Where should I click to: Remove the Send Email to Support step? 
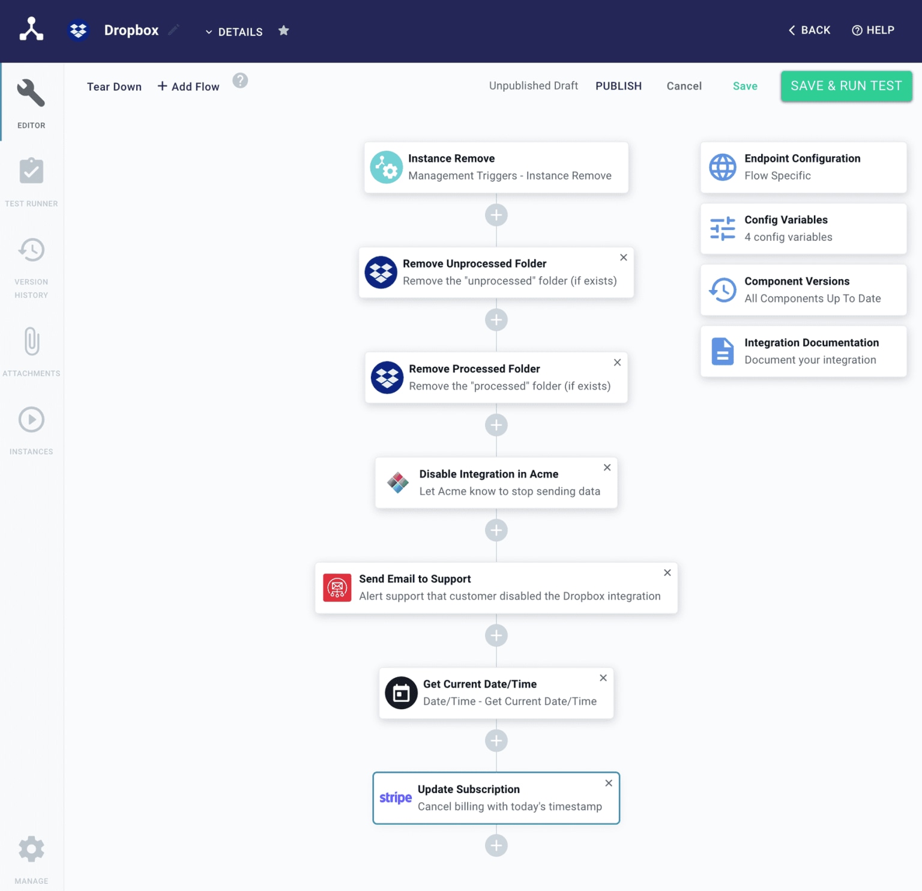coord(667,573)
